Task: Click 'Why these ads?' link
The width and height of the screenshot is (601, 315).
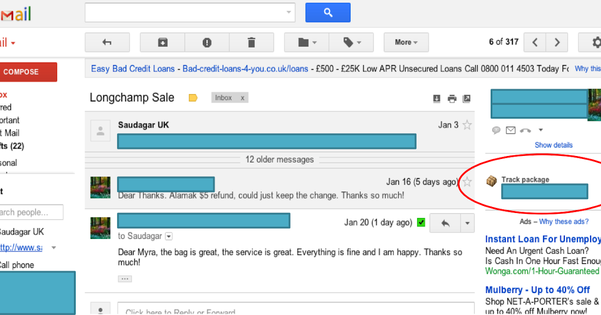Action: pyautogui.click(x=564, y=221)
